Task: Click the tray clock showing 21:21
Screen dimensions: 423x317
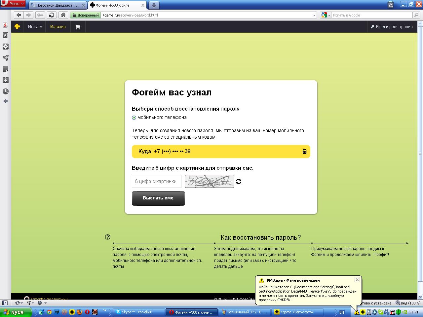Action: (414, 312)
